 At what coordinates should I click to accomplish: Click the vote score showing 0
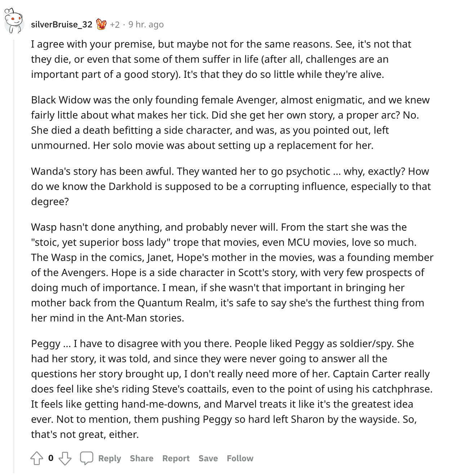pos(51,458)
